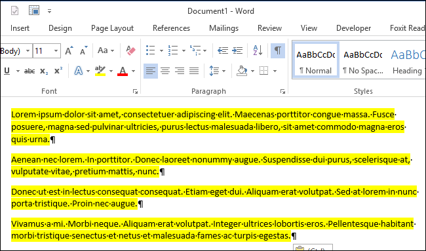Customize Quick Access Toolbar dropdown arrow
Image resolution: width=426 pixels, height=251 pixels.
click(49, 11)
